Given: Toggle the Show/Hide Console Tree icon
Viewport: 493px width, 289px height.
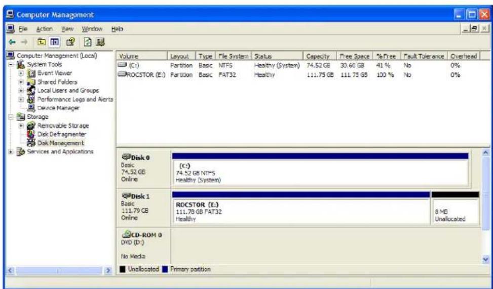Looking at the screenshot, I should 55,42.
